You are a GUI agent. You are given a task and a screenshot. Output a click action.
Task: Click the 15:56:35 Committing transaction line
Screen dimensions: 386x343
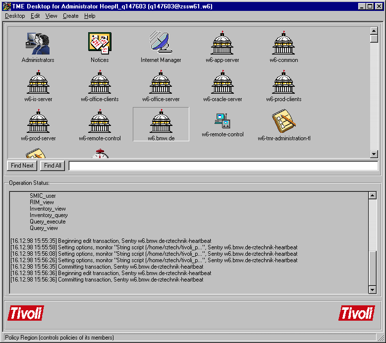click(107, 267)
